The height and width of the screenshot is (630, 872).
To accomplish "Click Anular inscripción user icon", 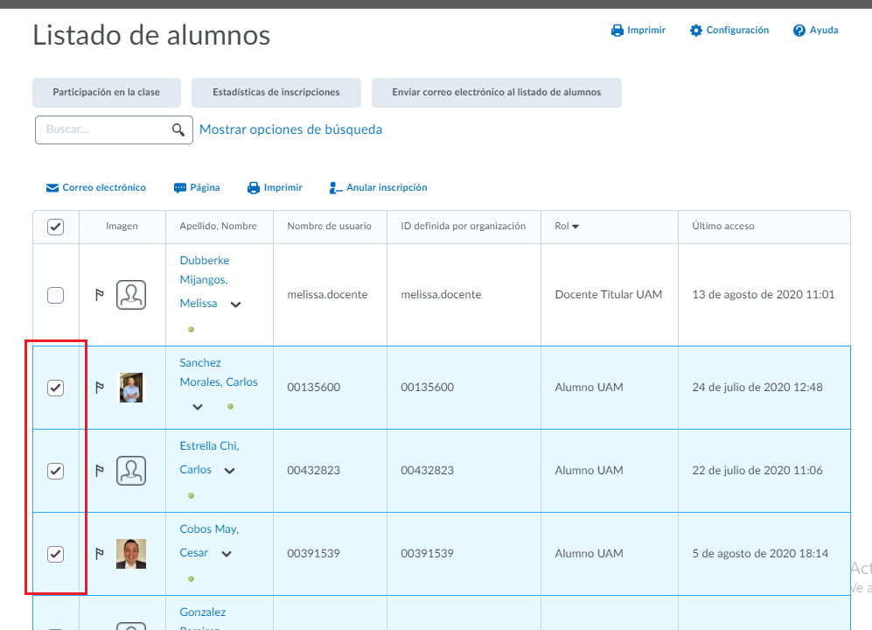I will [336, 188].
